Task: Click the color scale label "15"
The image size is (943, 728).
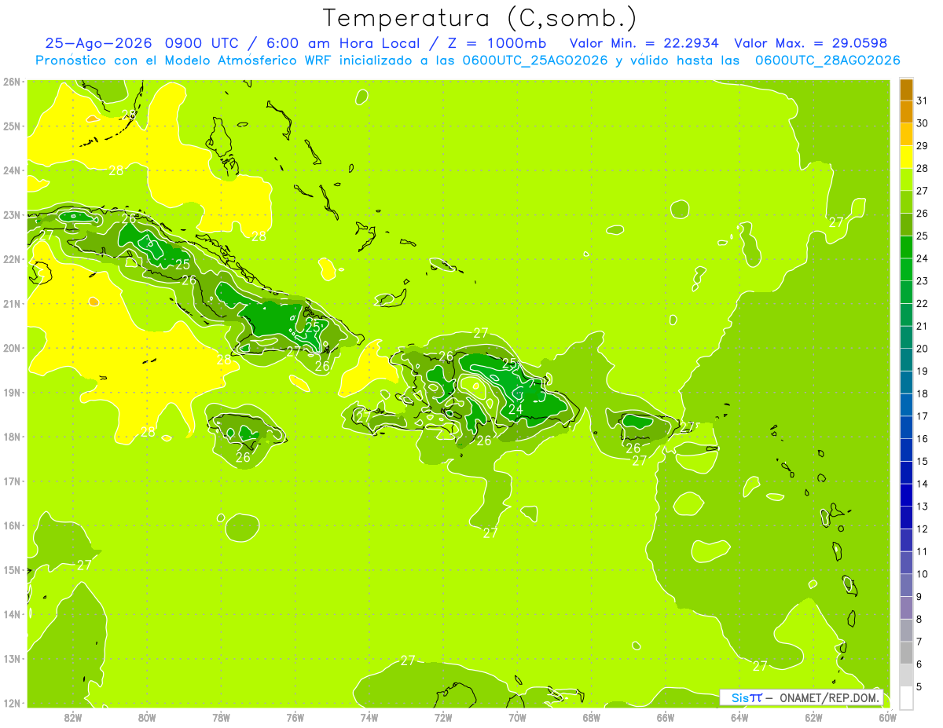Action: click(x=923, y=461)
